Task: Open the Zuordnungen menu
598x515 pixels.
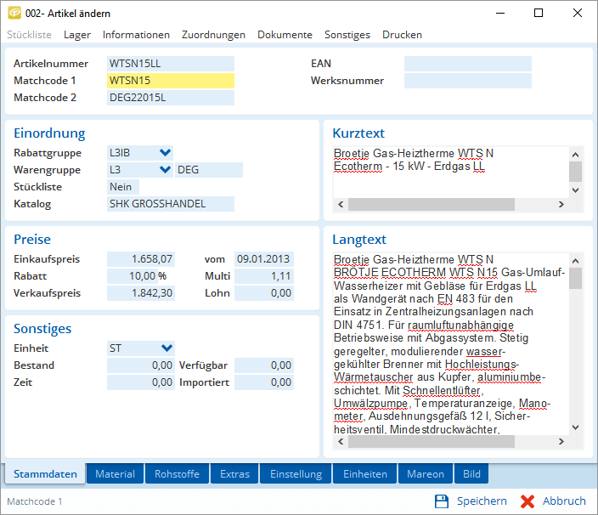Action: pyautogui.click(x=213, y=35)
